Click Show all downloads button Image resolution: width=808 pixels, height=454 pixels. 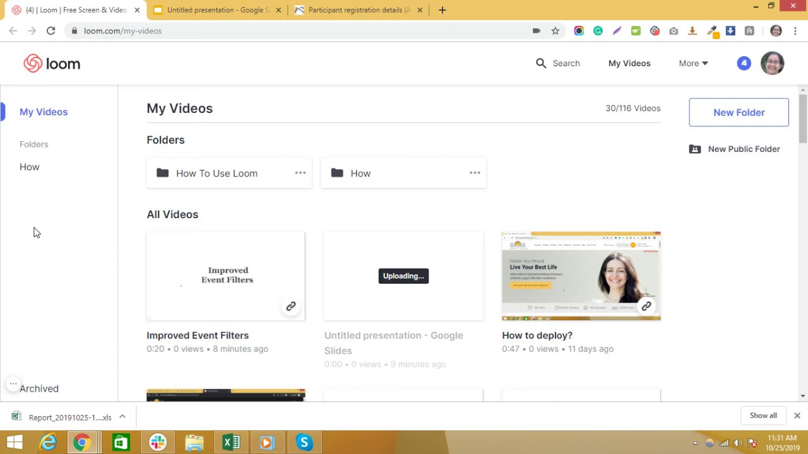click(763, 416)
